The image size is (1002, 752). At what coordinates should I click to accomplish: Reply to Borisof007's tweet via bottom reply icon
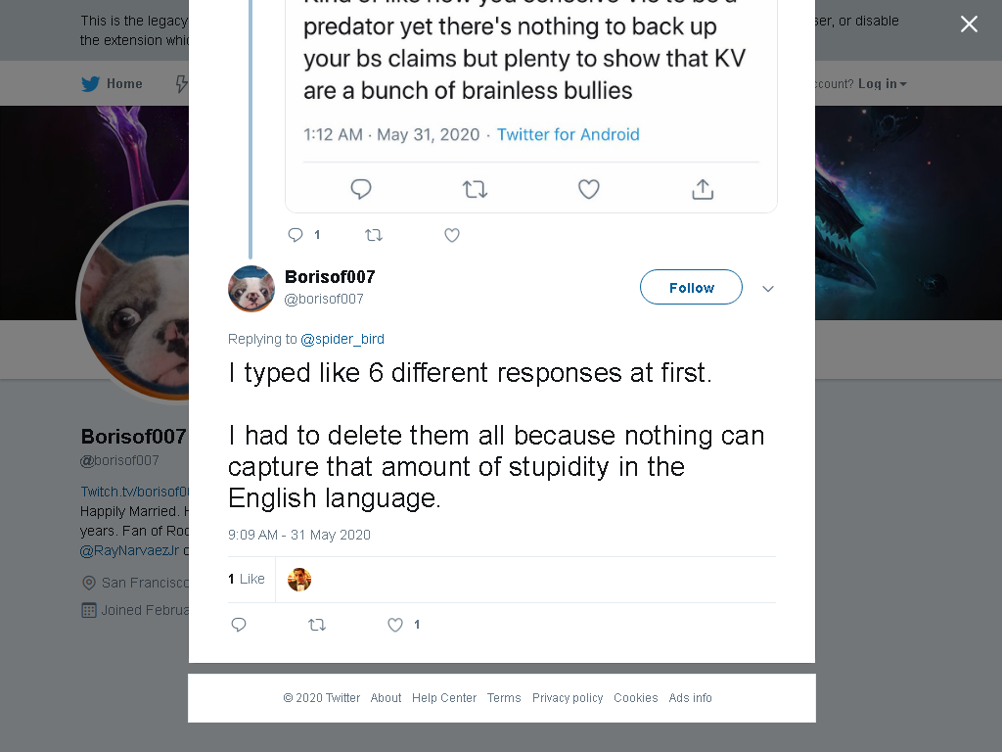(239, 625)
